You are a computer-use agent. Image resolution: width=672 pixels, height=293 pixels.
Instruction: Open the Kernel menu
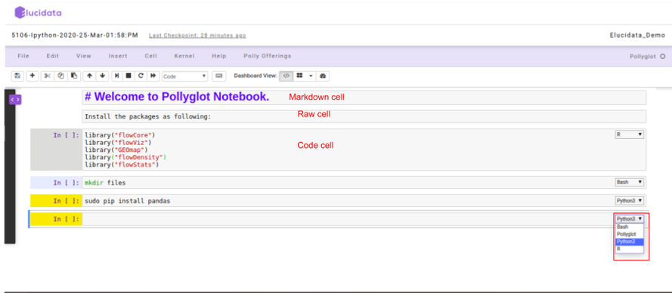click(x=184, y=56)
